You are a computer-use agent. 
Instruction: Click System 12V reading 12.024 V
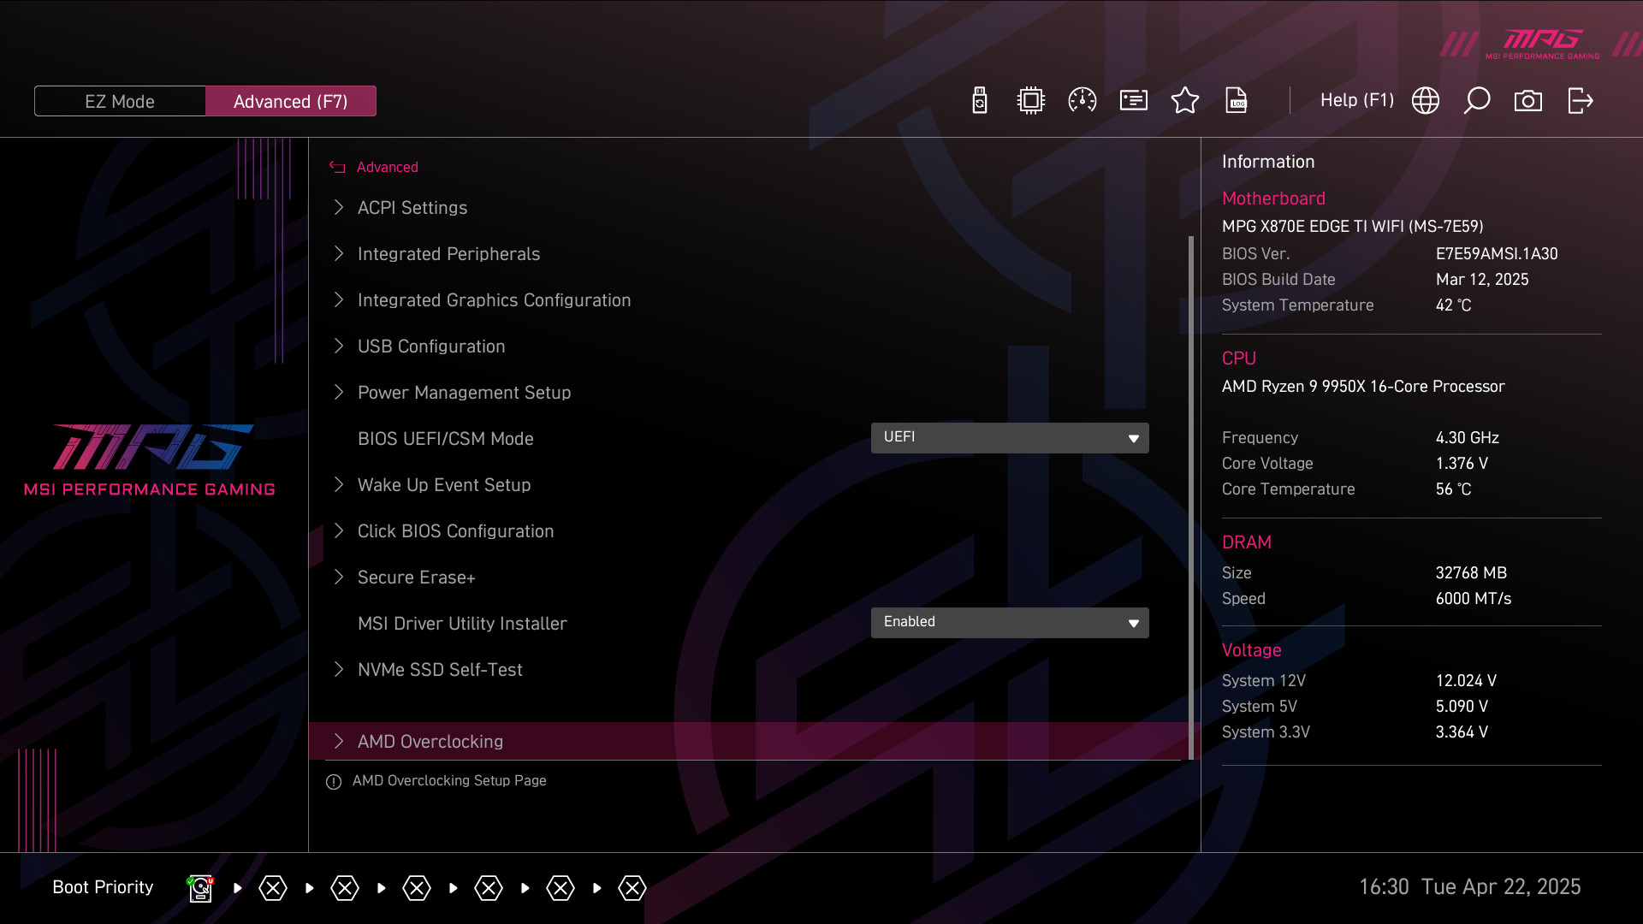[1466, 681]
